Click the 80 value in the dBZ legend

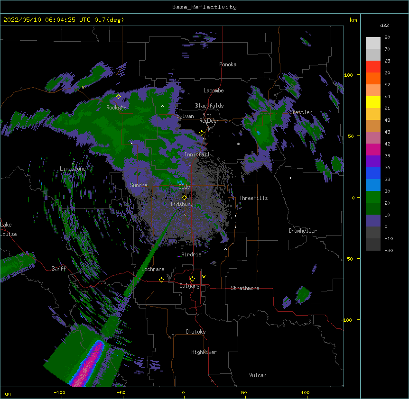click(x=387, y=37)
